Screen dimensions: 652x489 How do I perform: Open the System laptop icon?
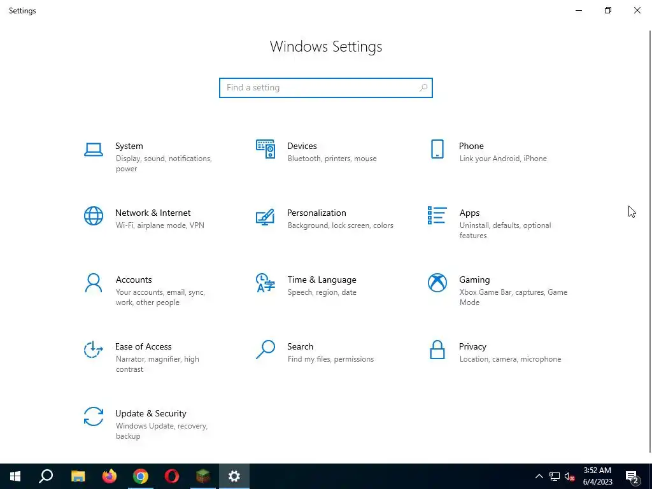94,149
